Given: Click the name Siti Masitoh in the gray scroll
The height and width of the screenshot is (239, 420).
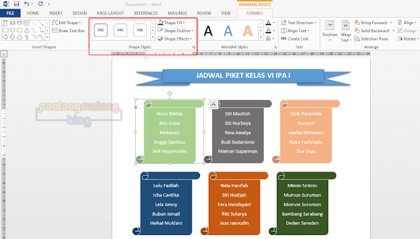Looking at the screenshot, I should (x=238, y=114).
